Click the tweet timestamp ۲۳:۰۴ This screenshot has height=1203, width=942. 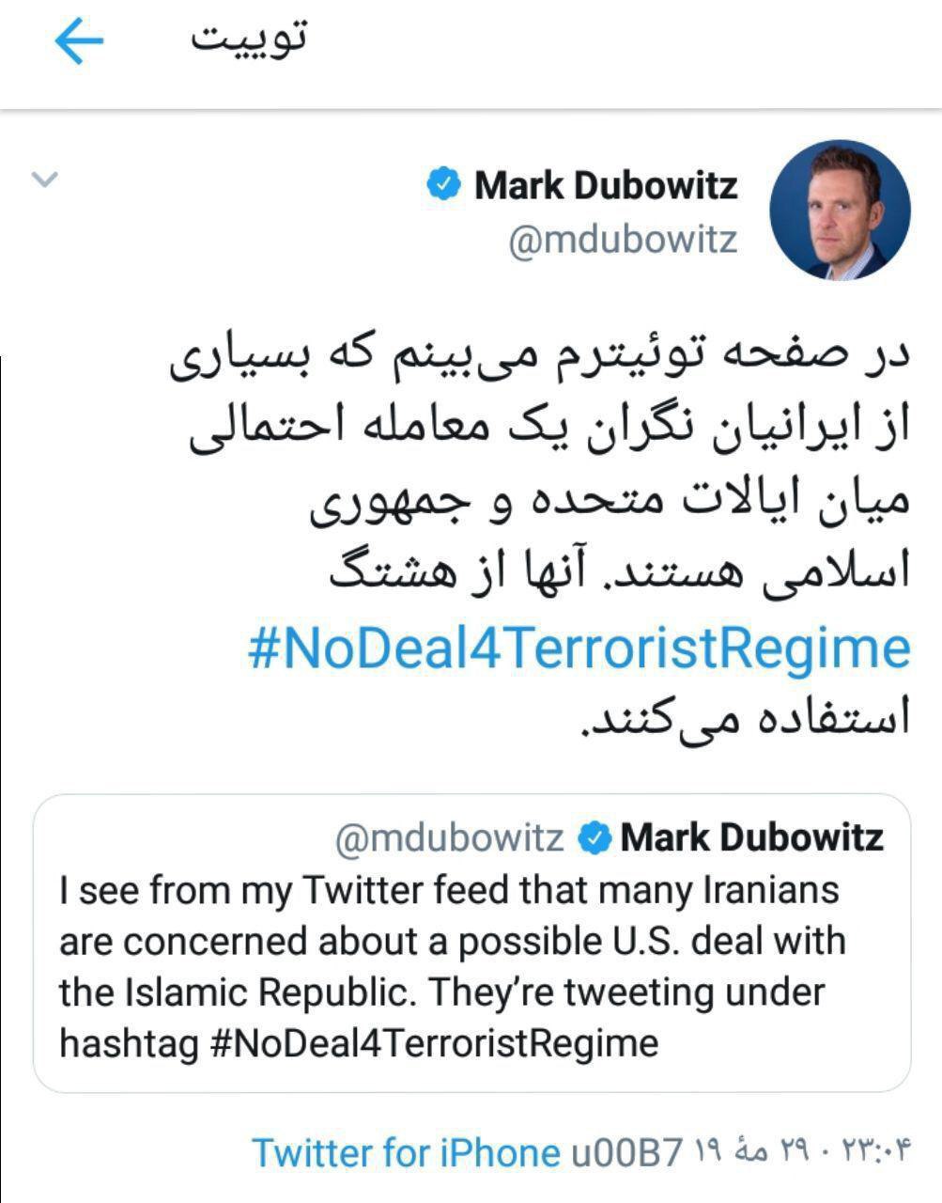coord(876,1151)
